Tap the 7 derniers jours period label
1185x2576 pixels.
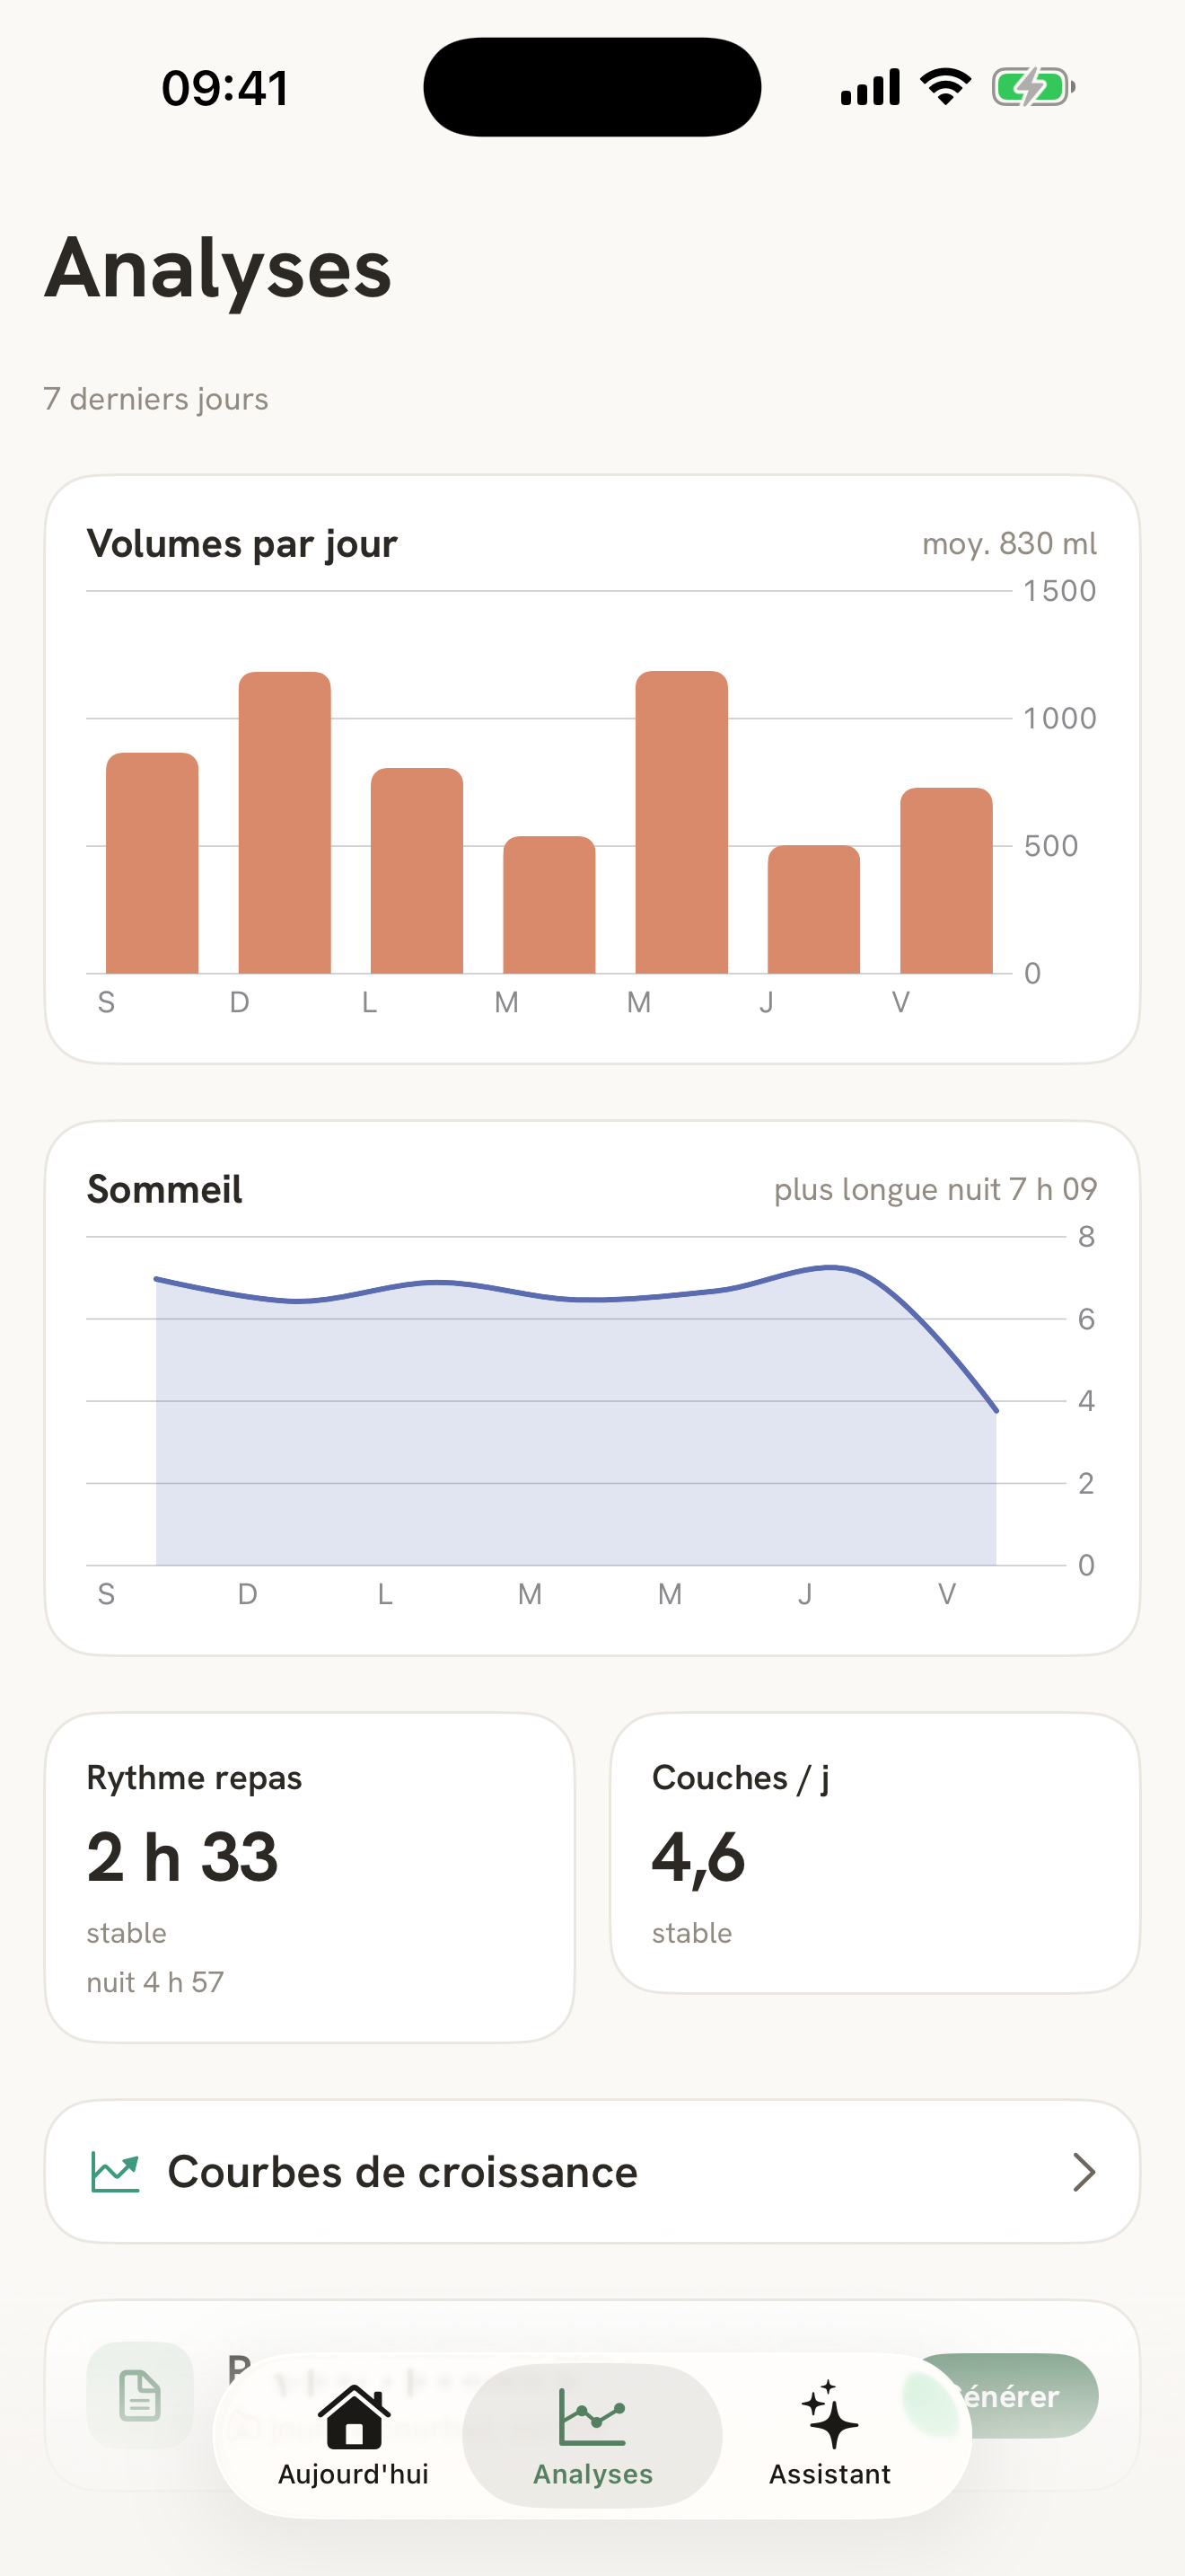[156, 399]
